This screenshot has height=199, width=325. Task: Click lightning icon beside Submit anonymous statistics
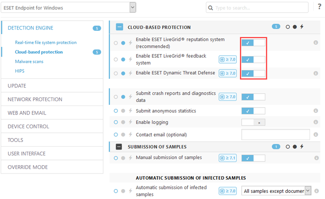[x=130, y=111]
